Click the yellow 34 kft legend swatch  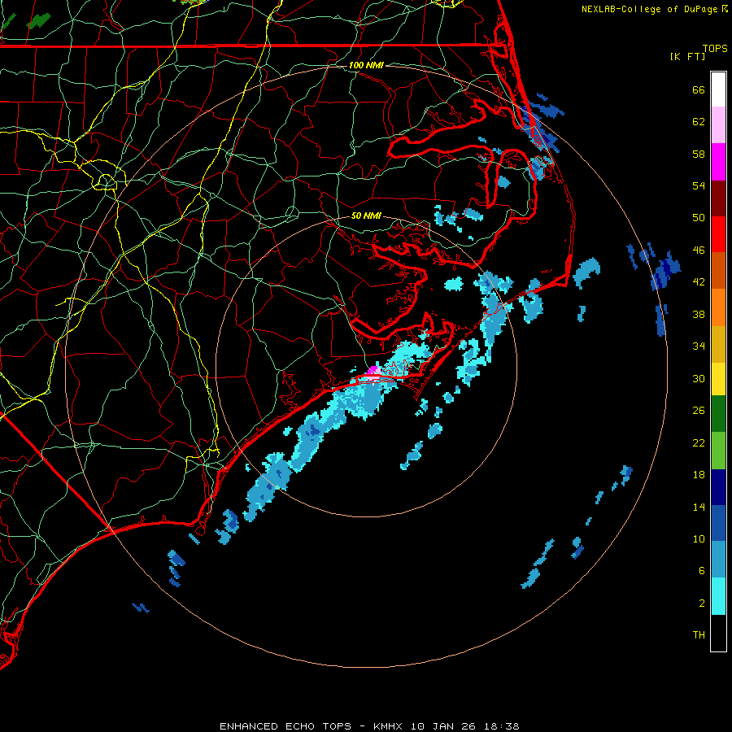[718, 379]
